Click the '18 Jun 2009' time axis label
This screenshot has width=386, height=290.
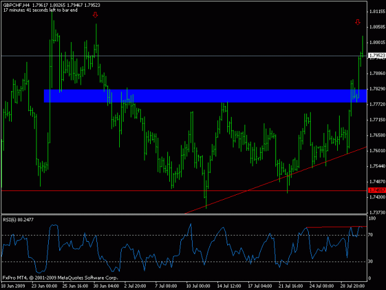click(x=13, y=286)
